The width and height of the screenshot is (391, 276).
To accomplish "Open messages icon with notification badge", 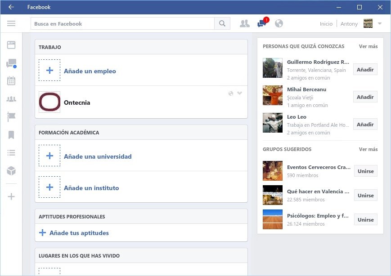I will click(263, 23).
